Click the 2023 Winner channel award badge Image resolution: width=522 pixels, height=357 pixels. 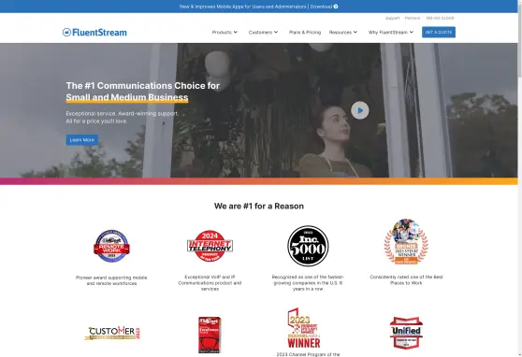point(303,328)
